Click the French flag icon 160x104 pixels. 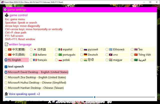tap(35, 60)
